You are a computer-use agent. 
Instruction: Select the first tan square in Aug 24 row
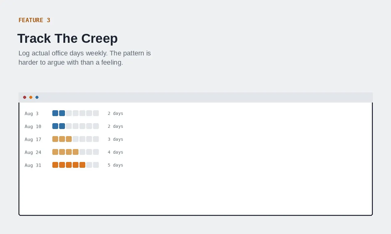pos(55,152)
